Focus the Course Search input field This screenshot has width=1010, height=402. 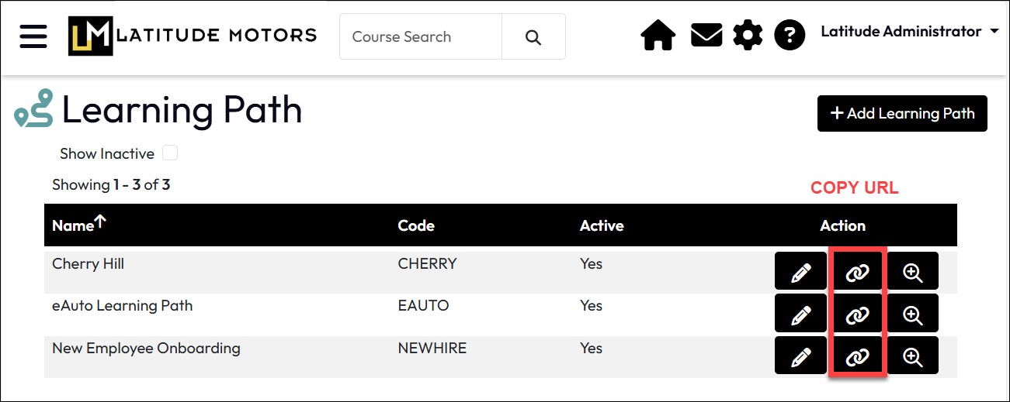[x=420, y=37]
